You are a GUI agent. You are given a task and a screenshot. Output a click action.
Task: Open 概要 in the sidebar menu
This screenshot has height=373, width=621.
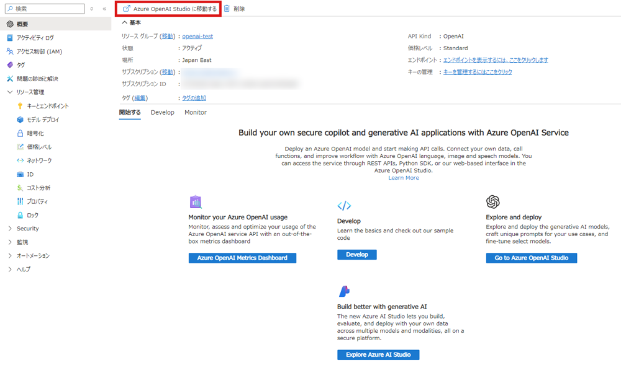[x=55, y=24]
